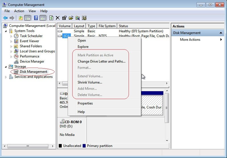Open the Help menu in menu bar
The height and width of the screenshot is (158, 227).
point(44,11)
